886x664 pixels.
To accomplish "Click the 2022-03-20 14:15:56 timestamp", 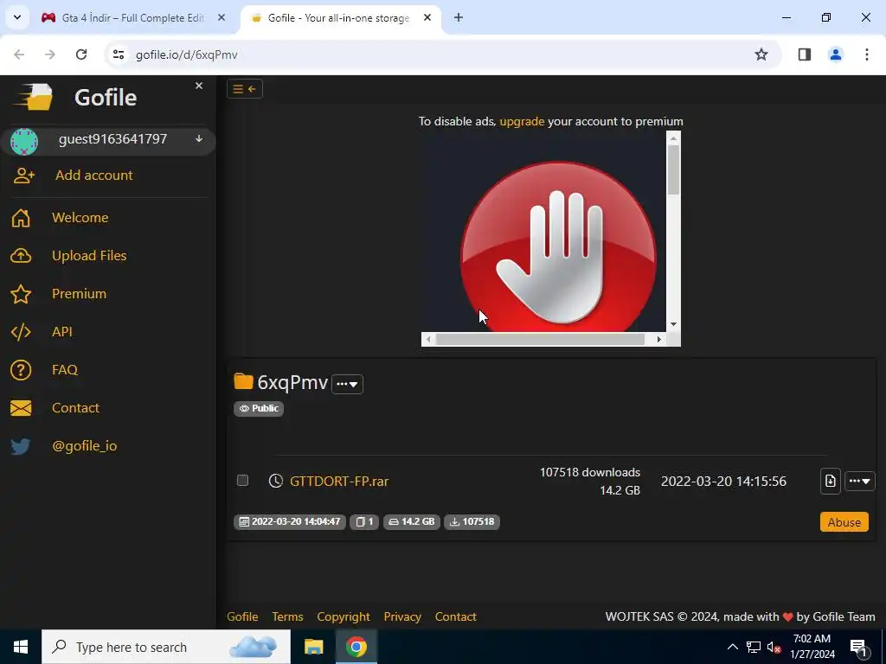I will click(x=723, y=481).
